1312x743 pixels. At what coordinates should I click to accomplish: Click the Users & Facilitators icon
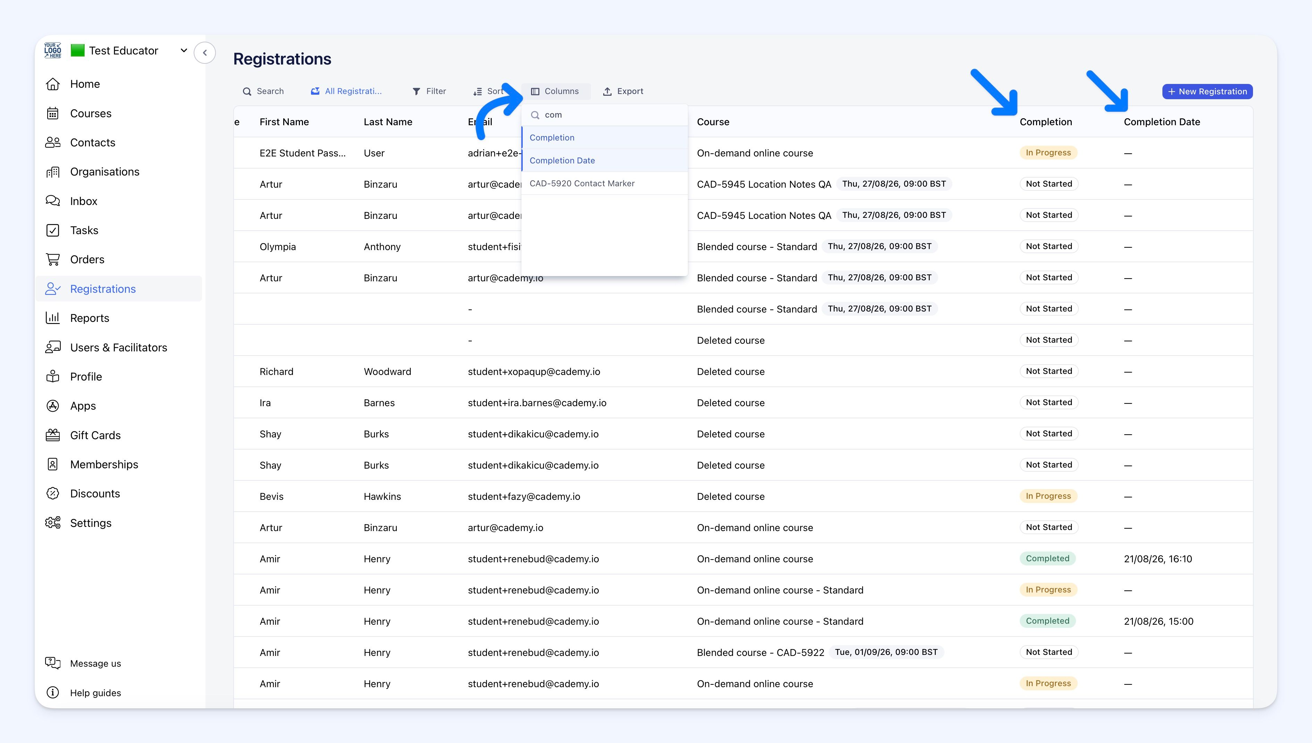pyautogui.click(x=52, y=348)
